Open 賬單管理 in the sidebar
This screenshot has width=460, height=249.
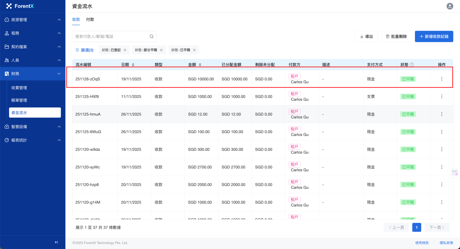19,100
